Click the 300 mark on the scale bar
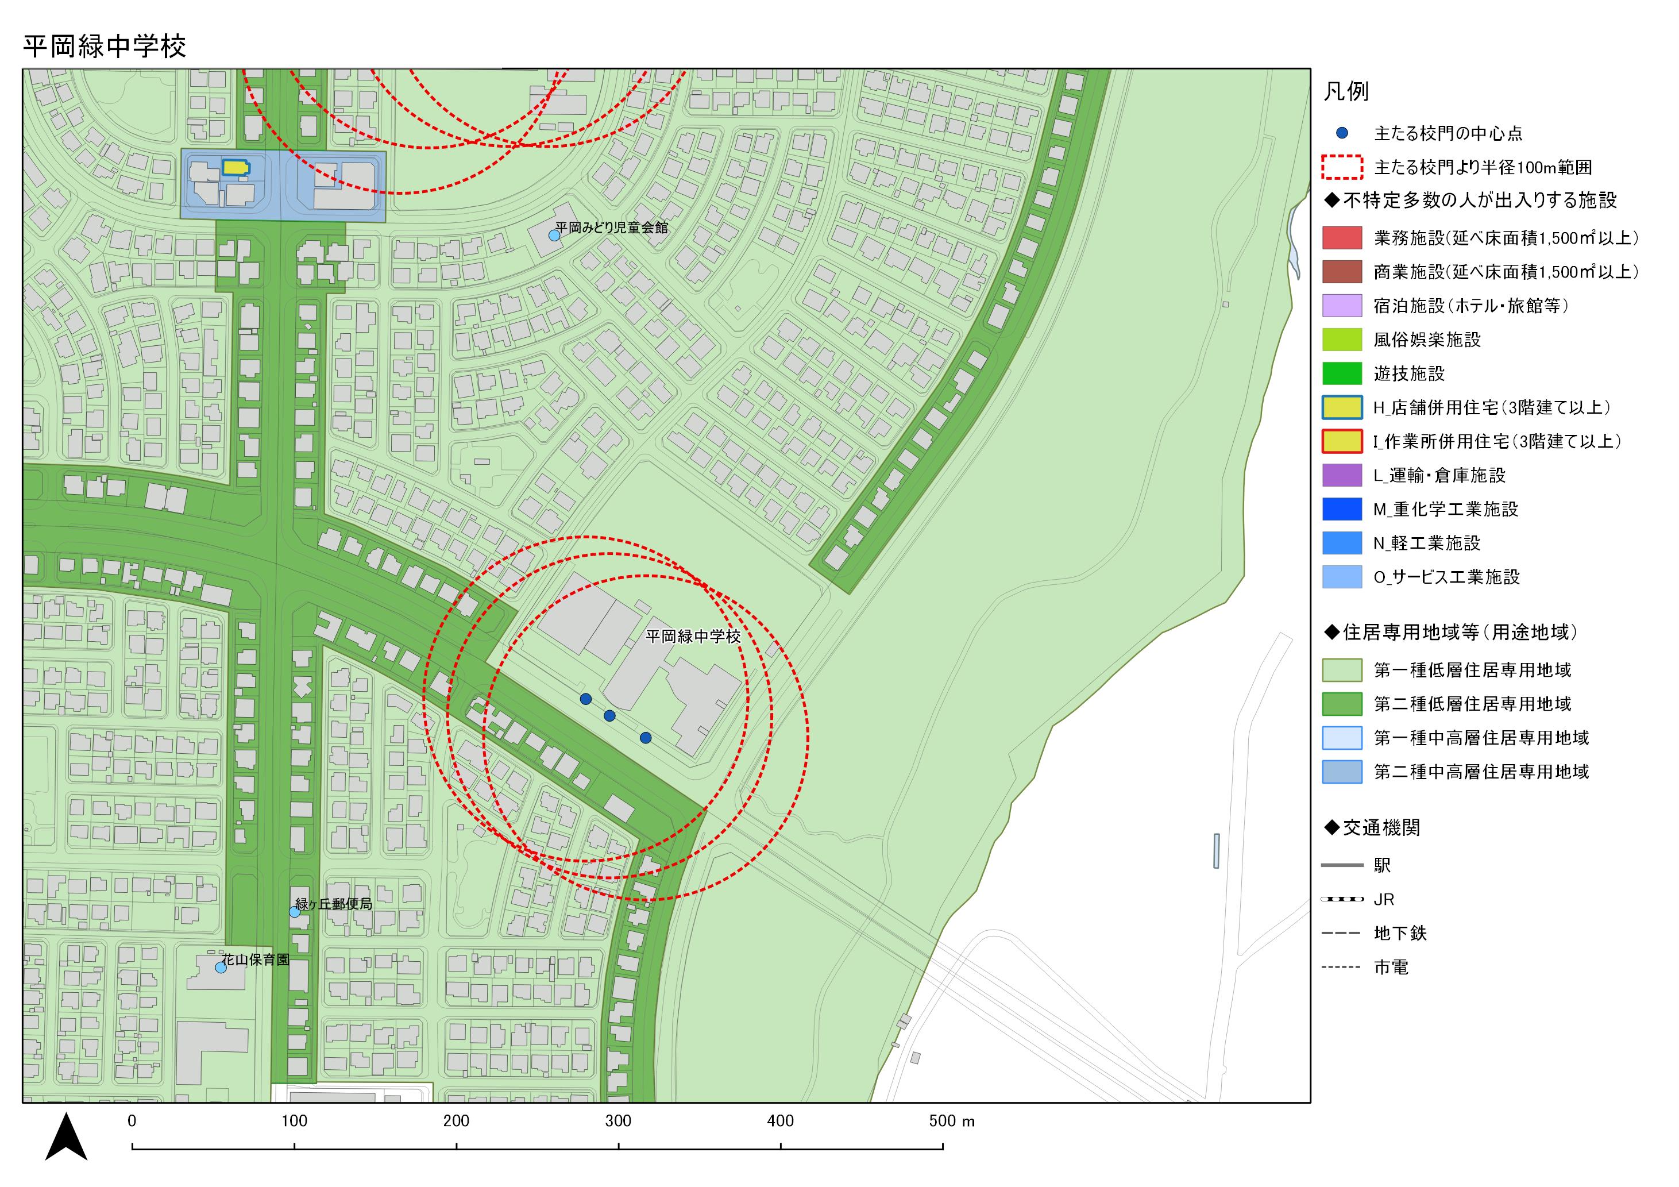 (618, 1121)
